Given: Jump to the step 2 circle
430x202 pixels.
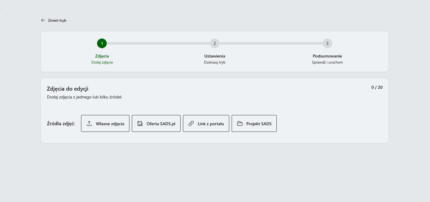Looking at the screenshot, I should tap(215, 43).
